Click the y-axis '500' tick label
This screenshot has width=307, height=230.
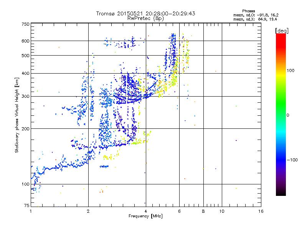point(25,56)
